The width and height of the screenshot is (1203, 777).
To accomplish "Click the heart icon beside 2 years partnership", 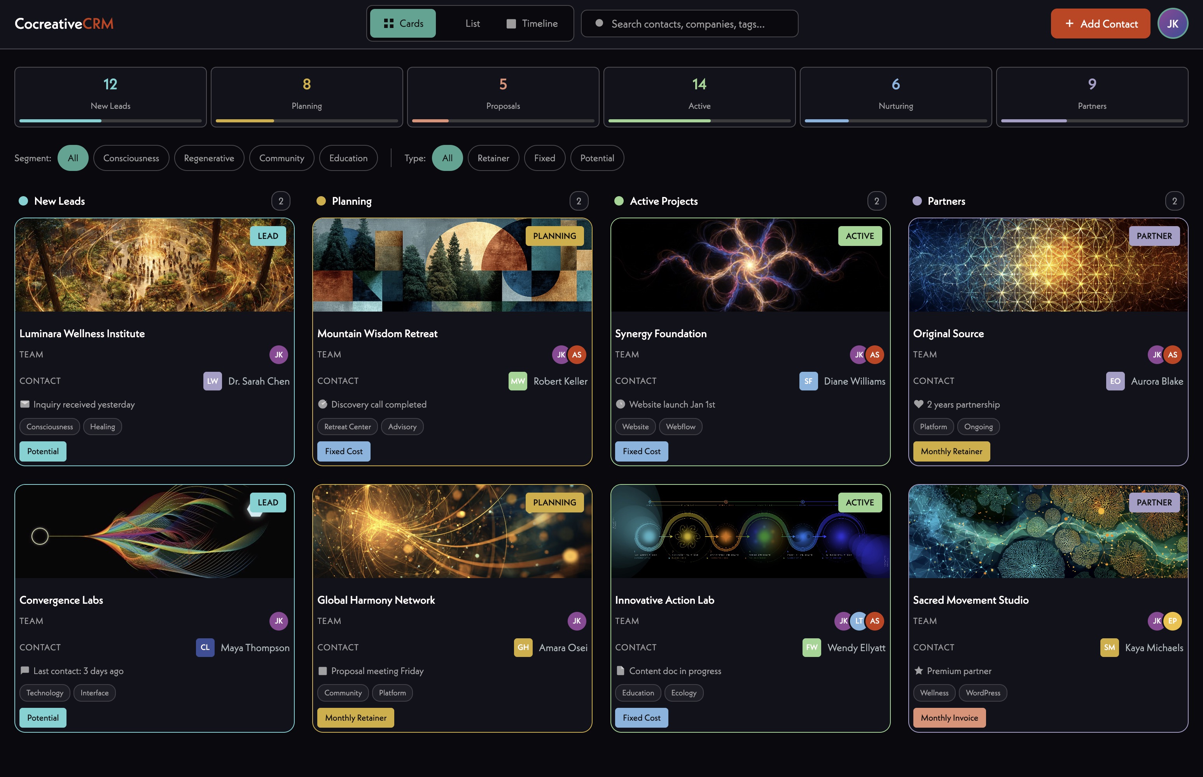I will [x=918, y=405].
